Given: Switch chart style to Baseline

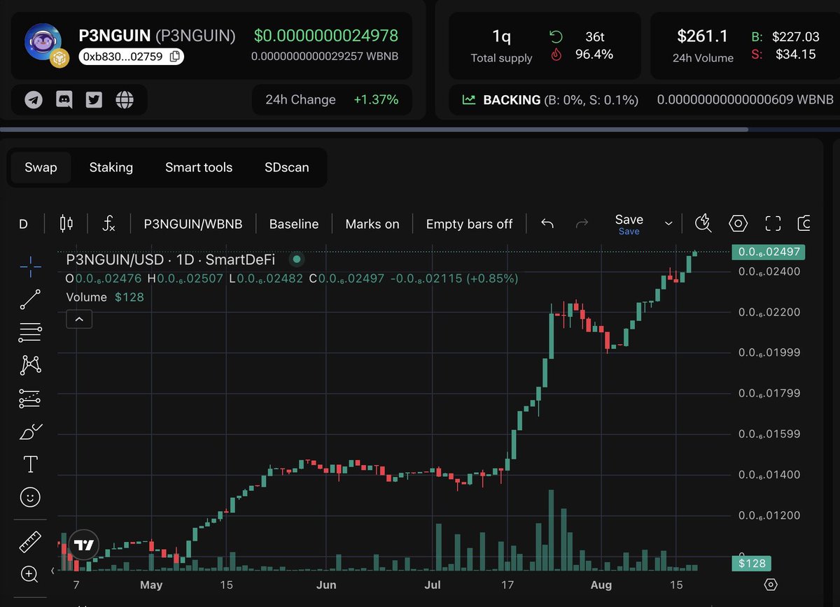Looking at the screenshot, I should pyautogui.click(x=293, y=223).
